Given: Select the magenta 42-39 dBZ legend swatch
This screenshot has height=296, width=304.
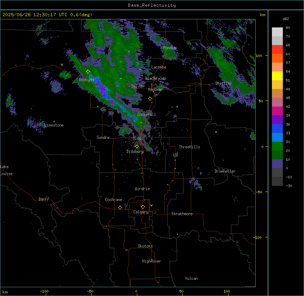Looking at the screenshot, I should [277, 111].
